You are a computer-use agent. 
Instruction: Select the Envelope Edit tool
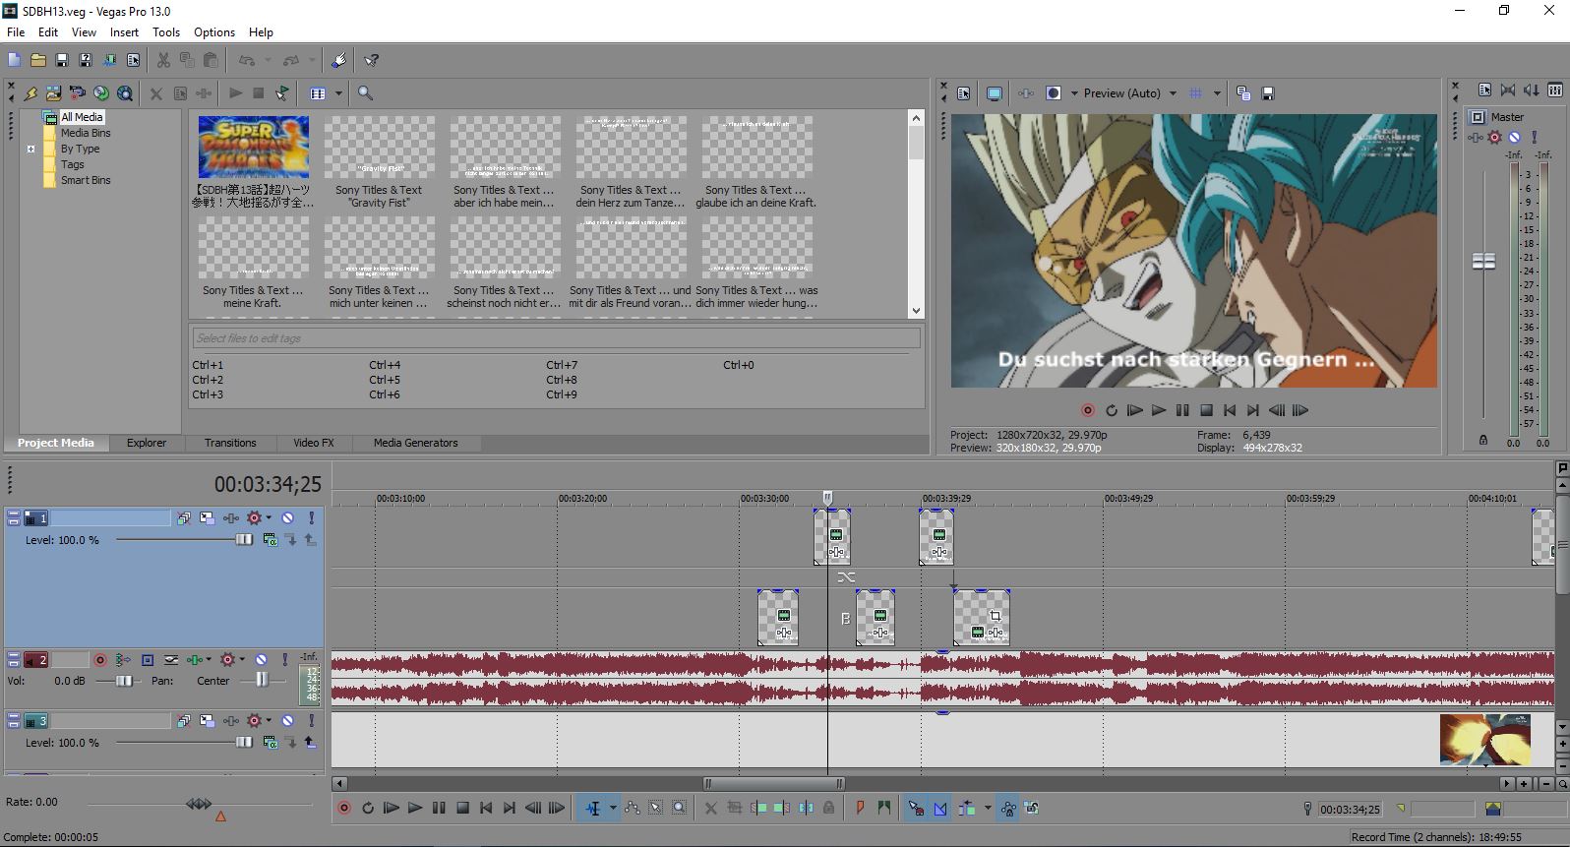(632, 809)
